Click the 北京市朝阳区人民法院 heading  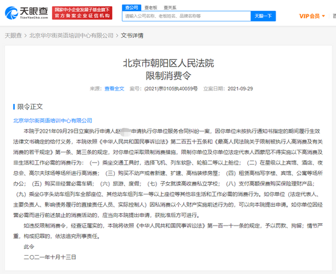click(x=169, y=63)
